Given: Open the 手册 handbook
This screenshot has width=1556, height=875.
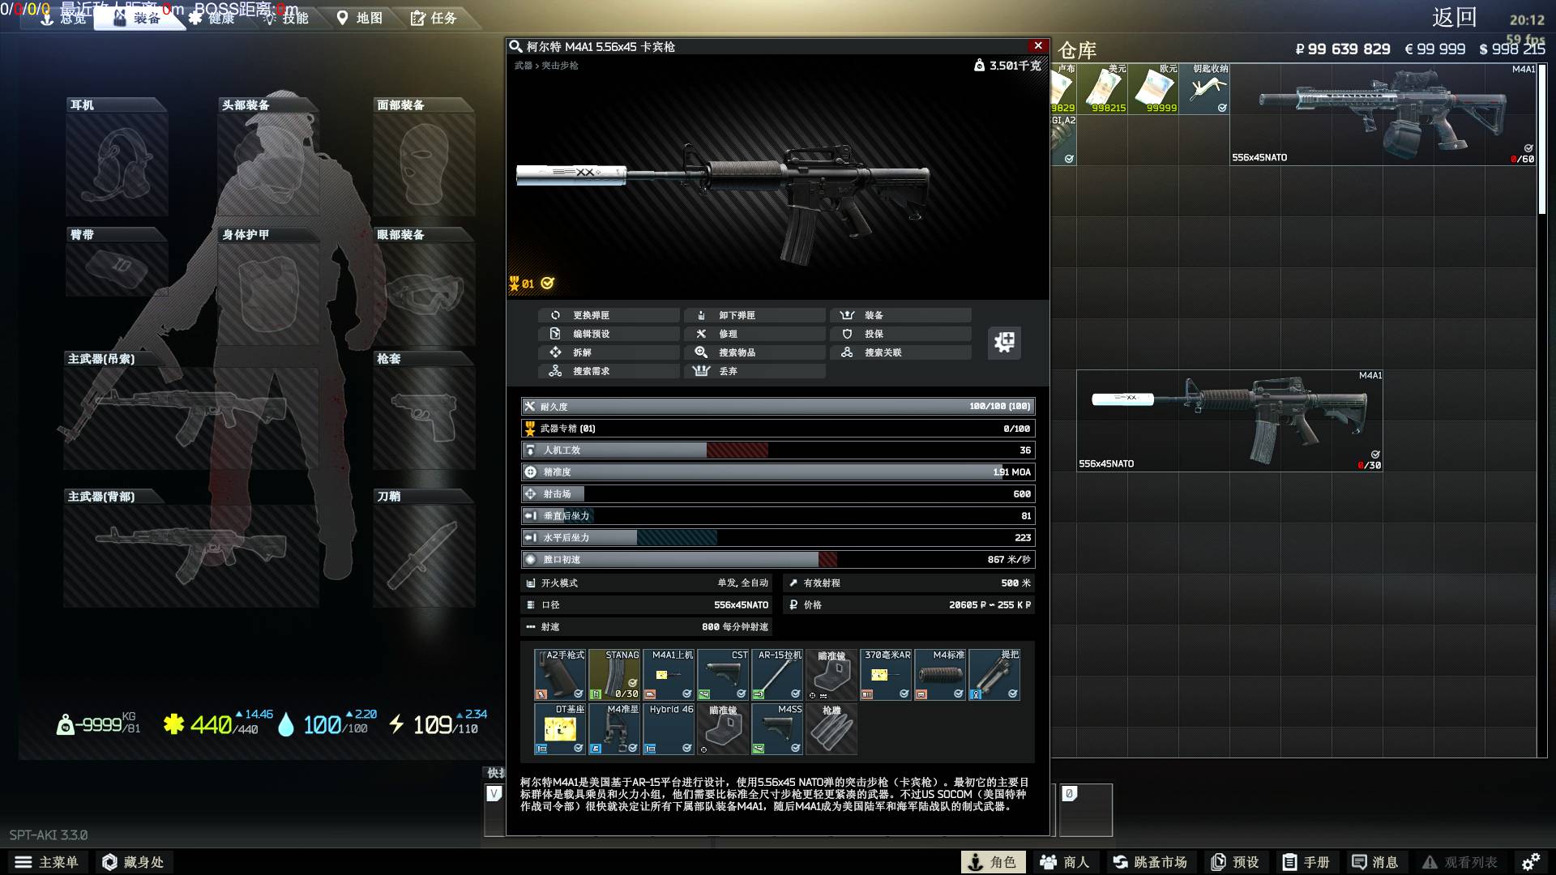Looking at the screenshot, I should pos(1306,862).
